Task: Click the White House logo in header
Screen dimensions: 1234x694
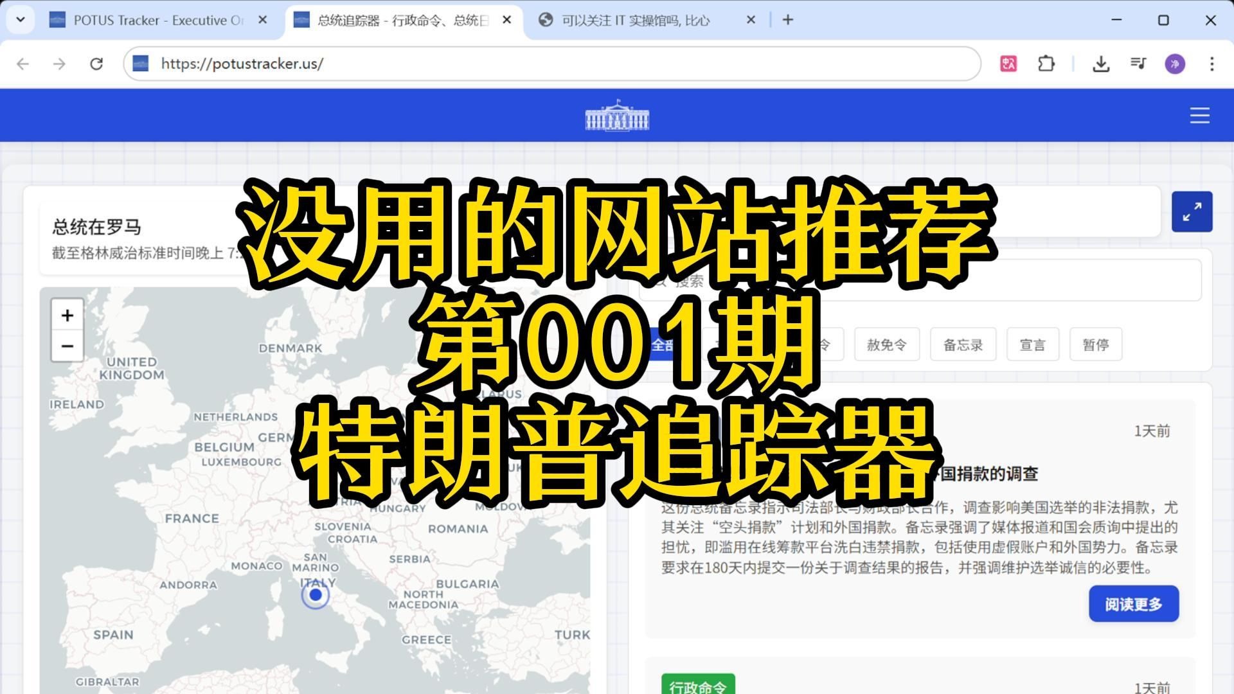Action: (x=617, y=115)
